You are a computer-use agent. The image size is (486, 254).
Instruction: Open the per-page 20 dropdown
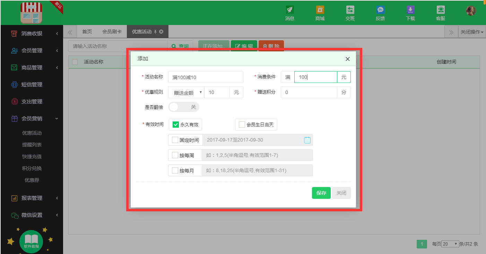point(450,244)
